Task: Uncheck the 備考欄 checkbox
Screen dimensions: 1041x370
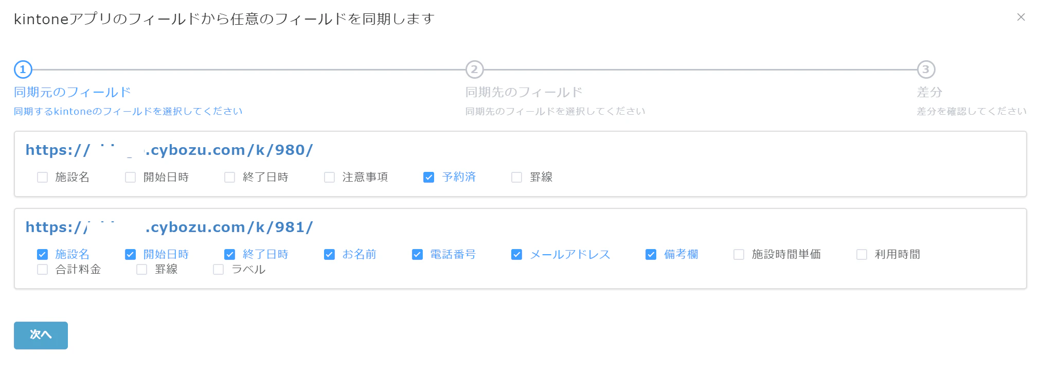Action: [x=651, y=254]
